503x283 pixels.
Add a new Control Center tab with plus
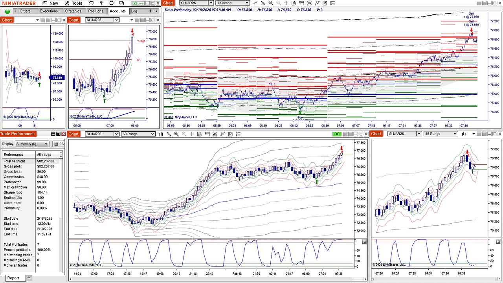pyautogui.click(x=151, y=11)
